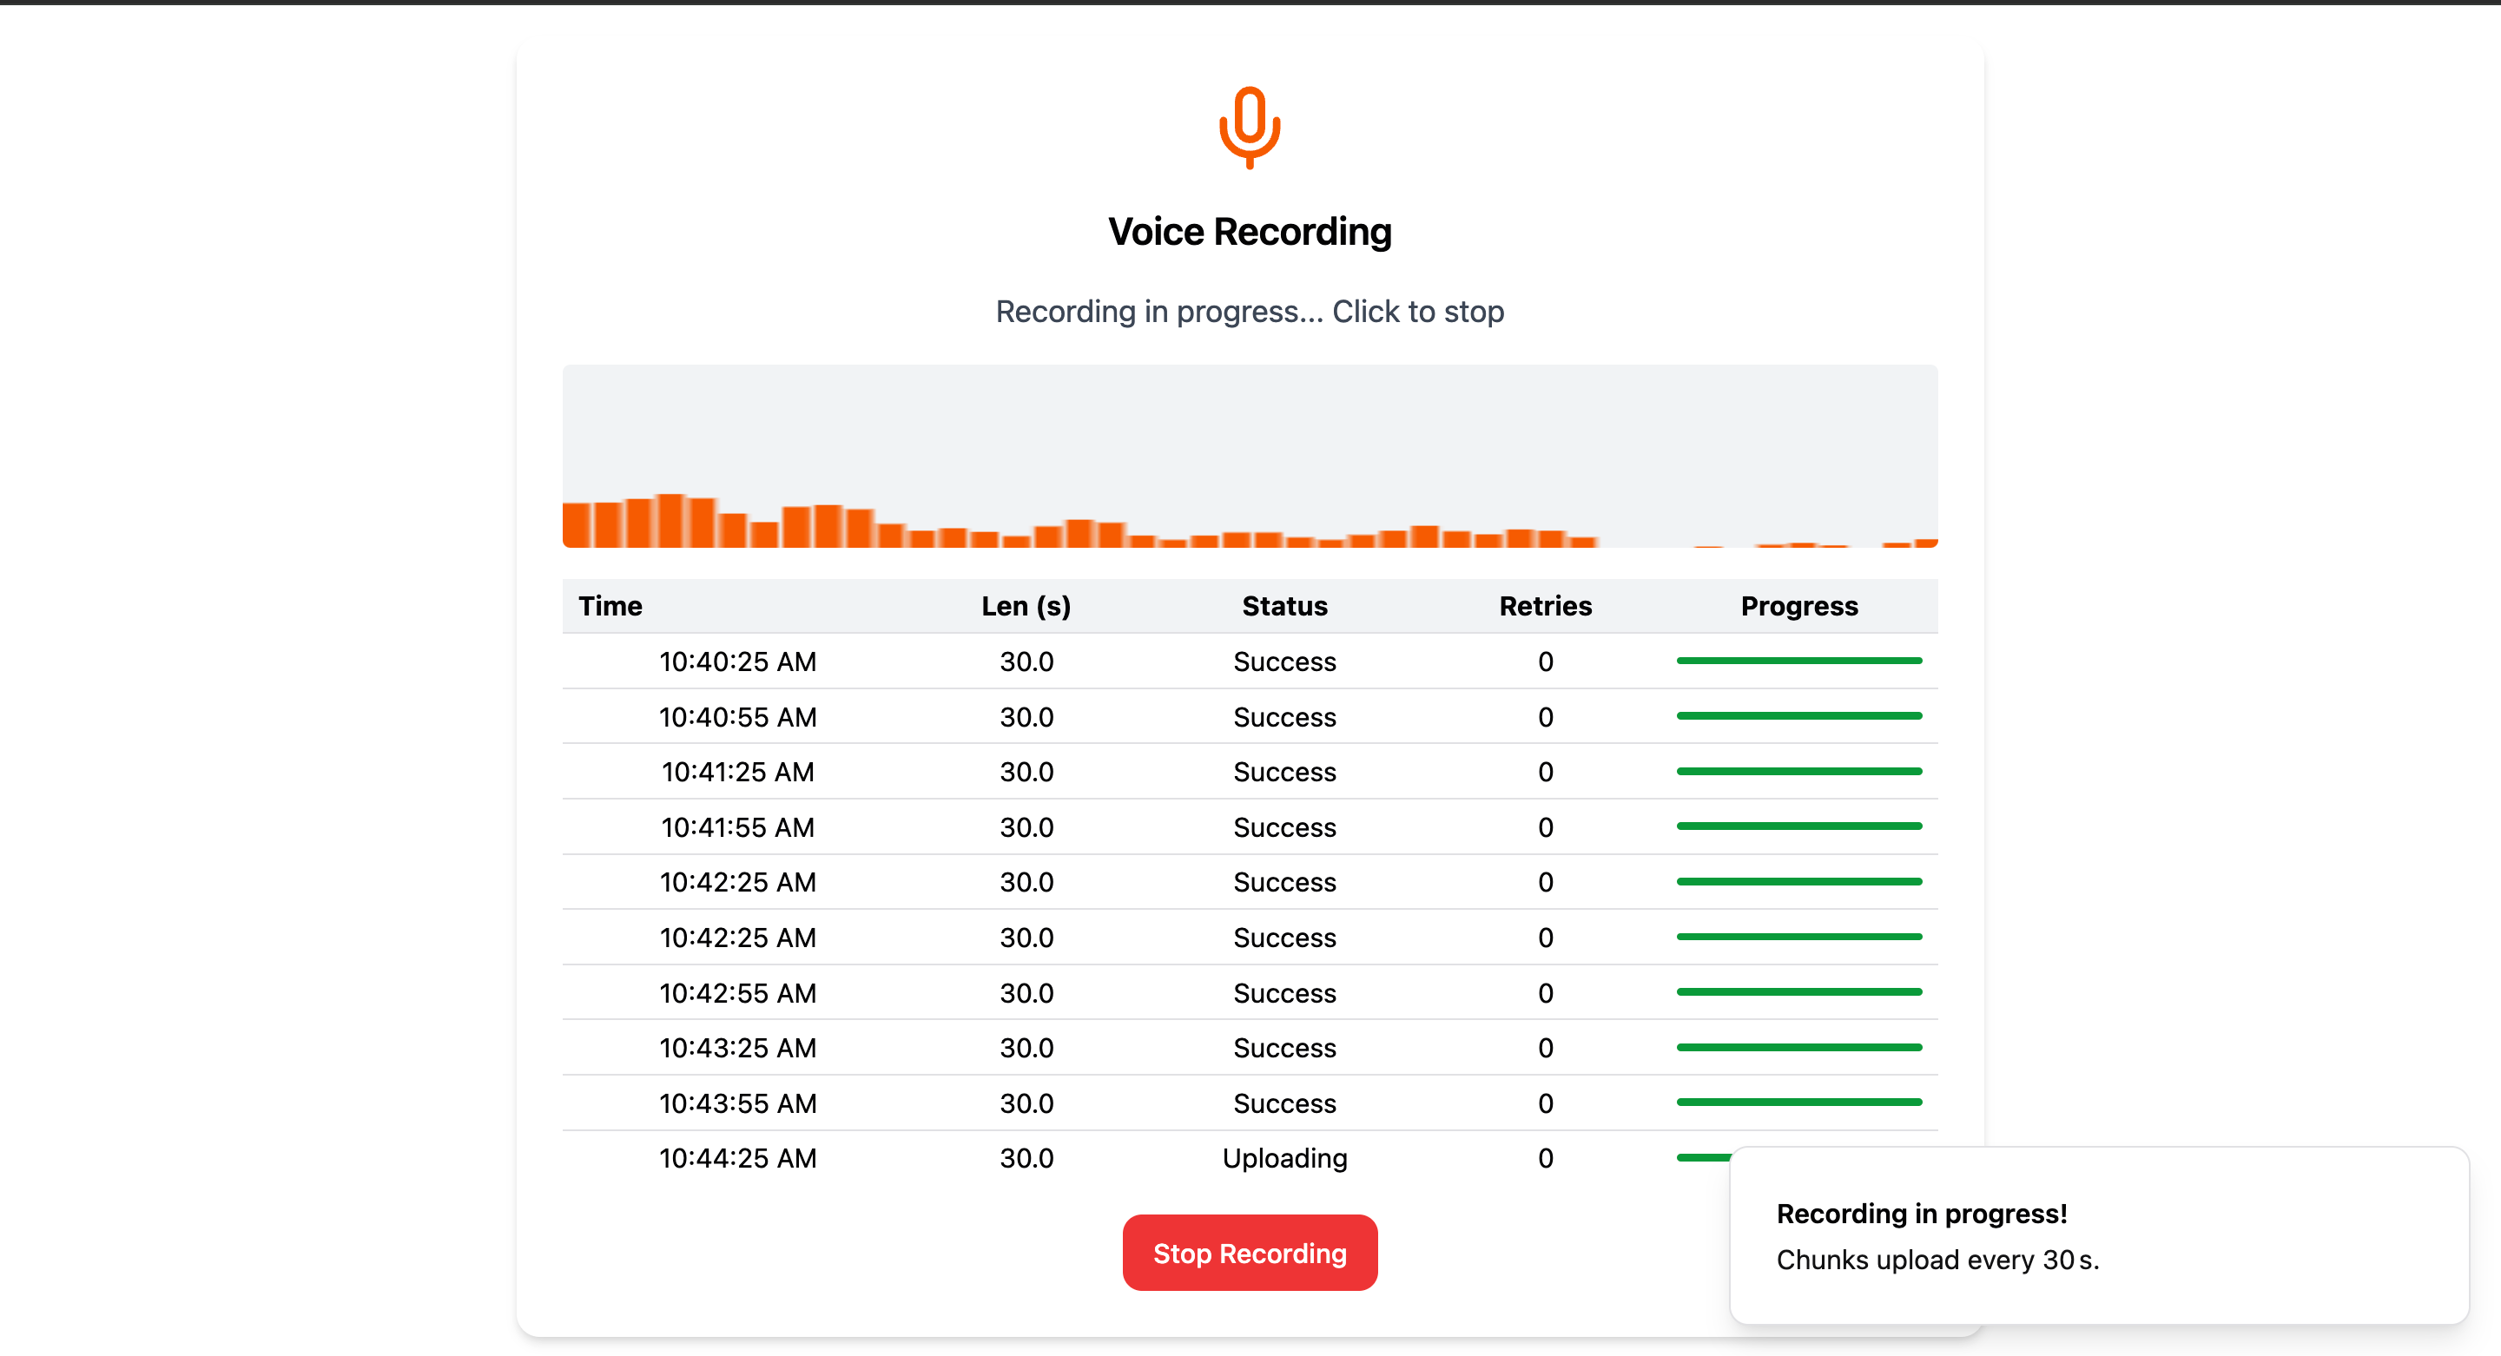Viewport: 2501px width, 1356px height.
Task: Select the 10:43:25 AM row timestamp
Action: pos(737,1049)
